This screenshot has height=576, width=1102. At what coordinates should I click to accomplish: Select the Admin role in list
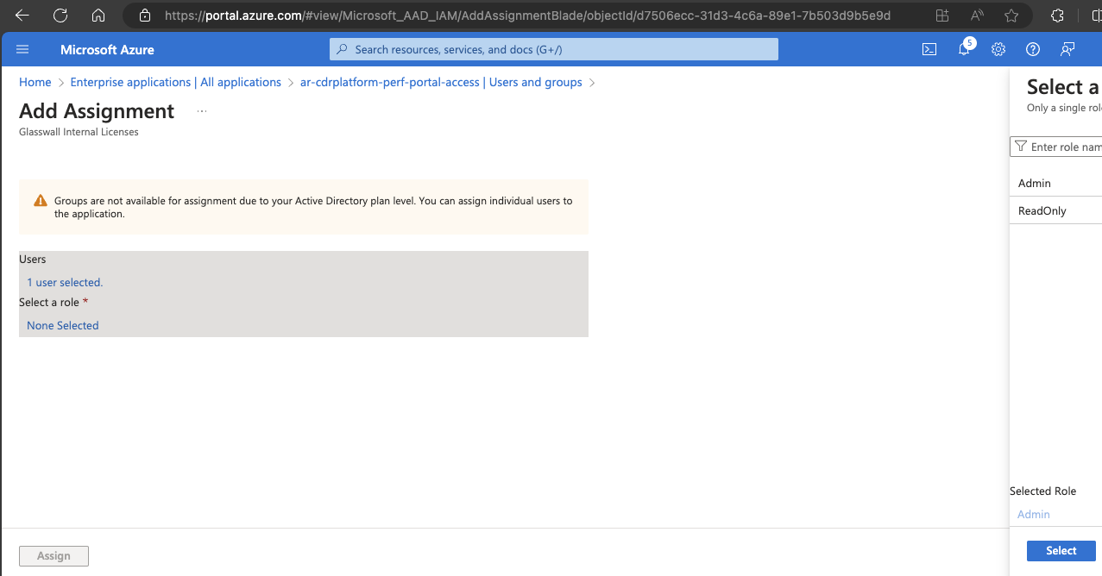[1035, 183]
